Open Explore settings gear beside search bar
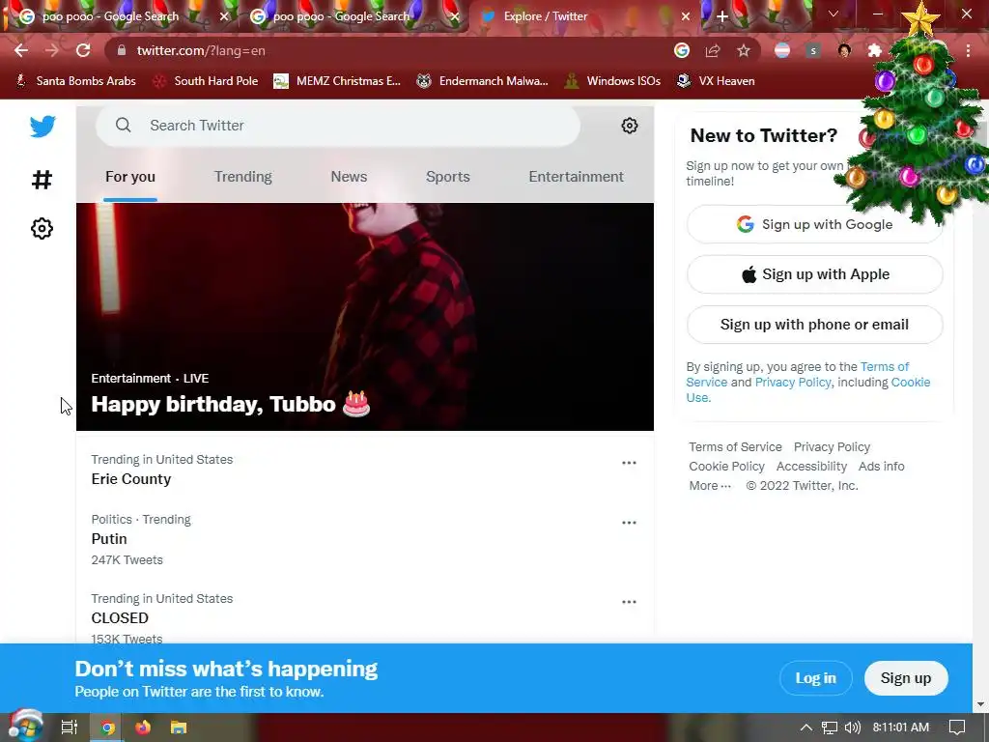The width and height of the screenshot is (989, 742). pyautogui.click(x=629, y=126)
